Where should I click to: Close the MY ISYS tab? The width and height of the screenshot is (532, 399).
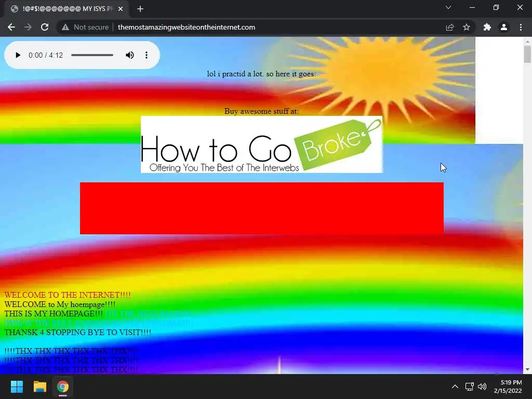pos(121,9)
